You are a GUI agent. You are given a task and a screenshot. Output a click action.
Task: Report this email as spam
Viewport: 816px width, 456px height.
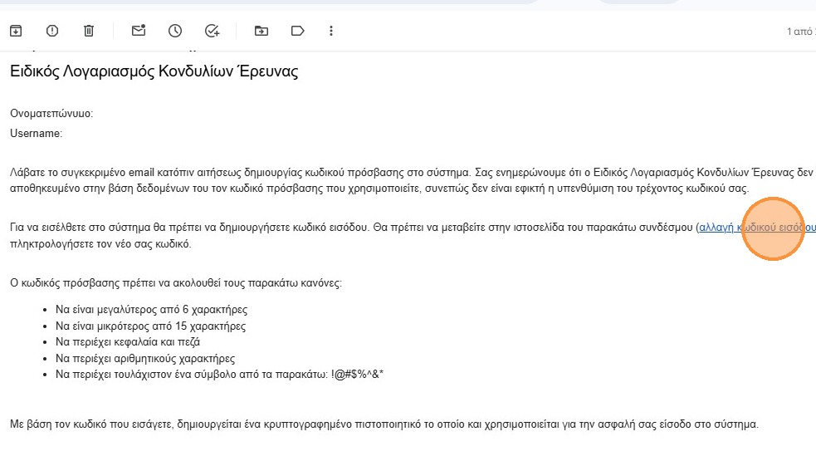[x=52, y=31]
